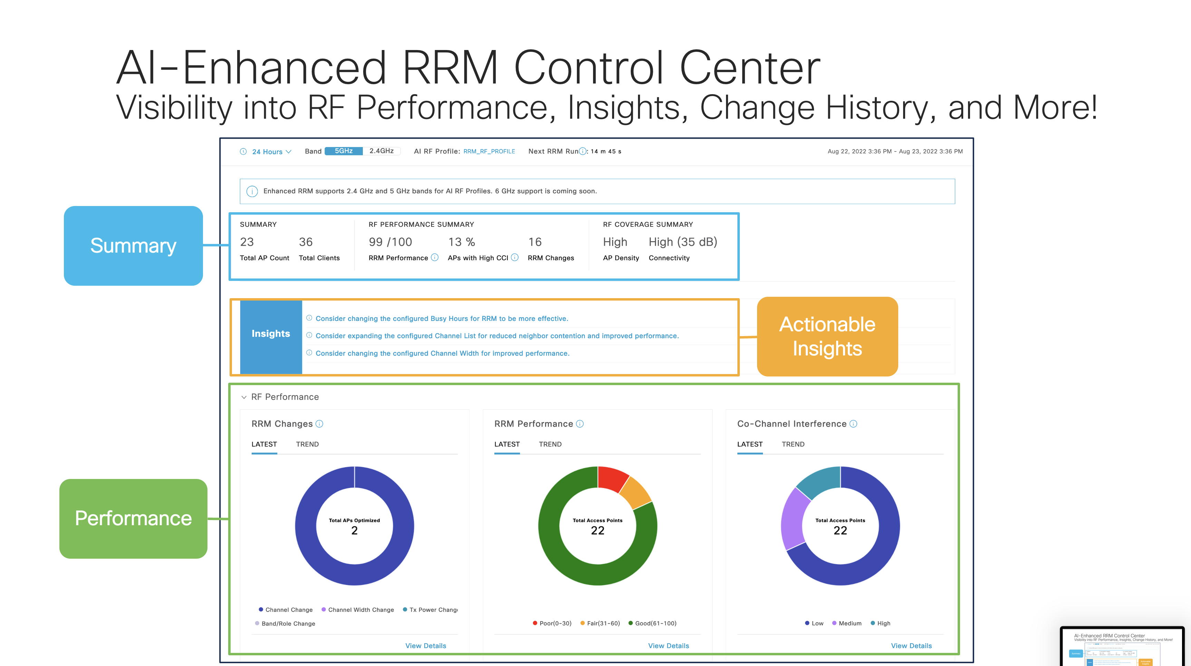This screenshot has height=666, width=1191.
Task: Click the info icon next to RRM Performance chart title
Action: point(579,424)
